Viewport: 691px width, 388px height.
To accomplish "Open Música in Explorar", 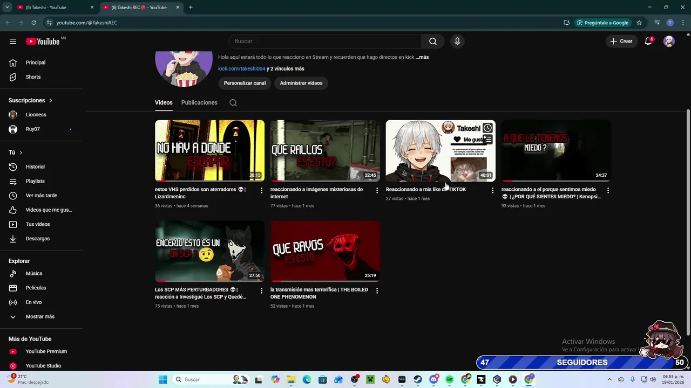I will 40,274.
